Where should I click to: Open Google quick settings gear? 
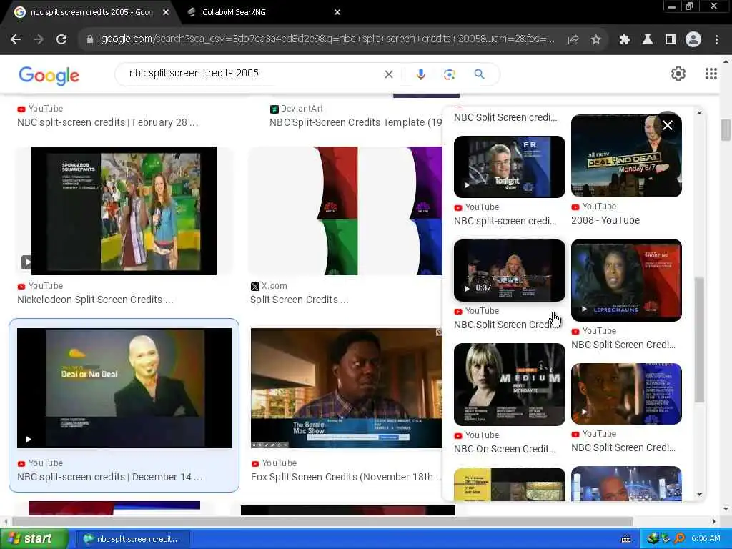pos(678,74)
